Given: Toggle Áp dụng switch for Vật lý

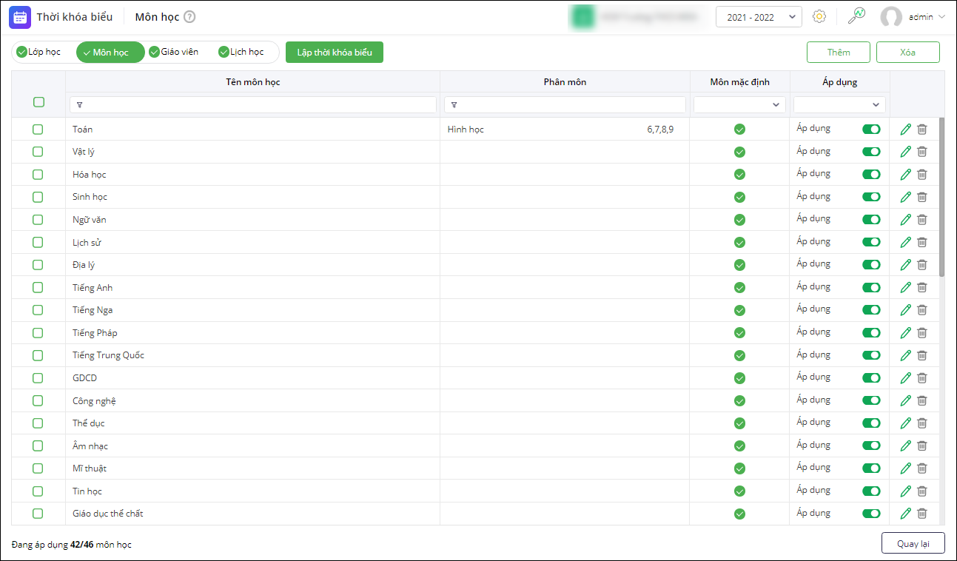Looking at the screenshot, I should pos(871,152).
